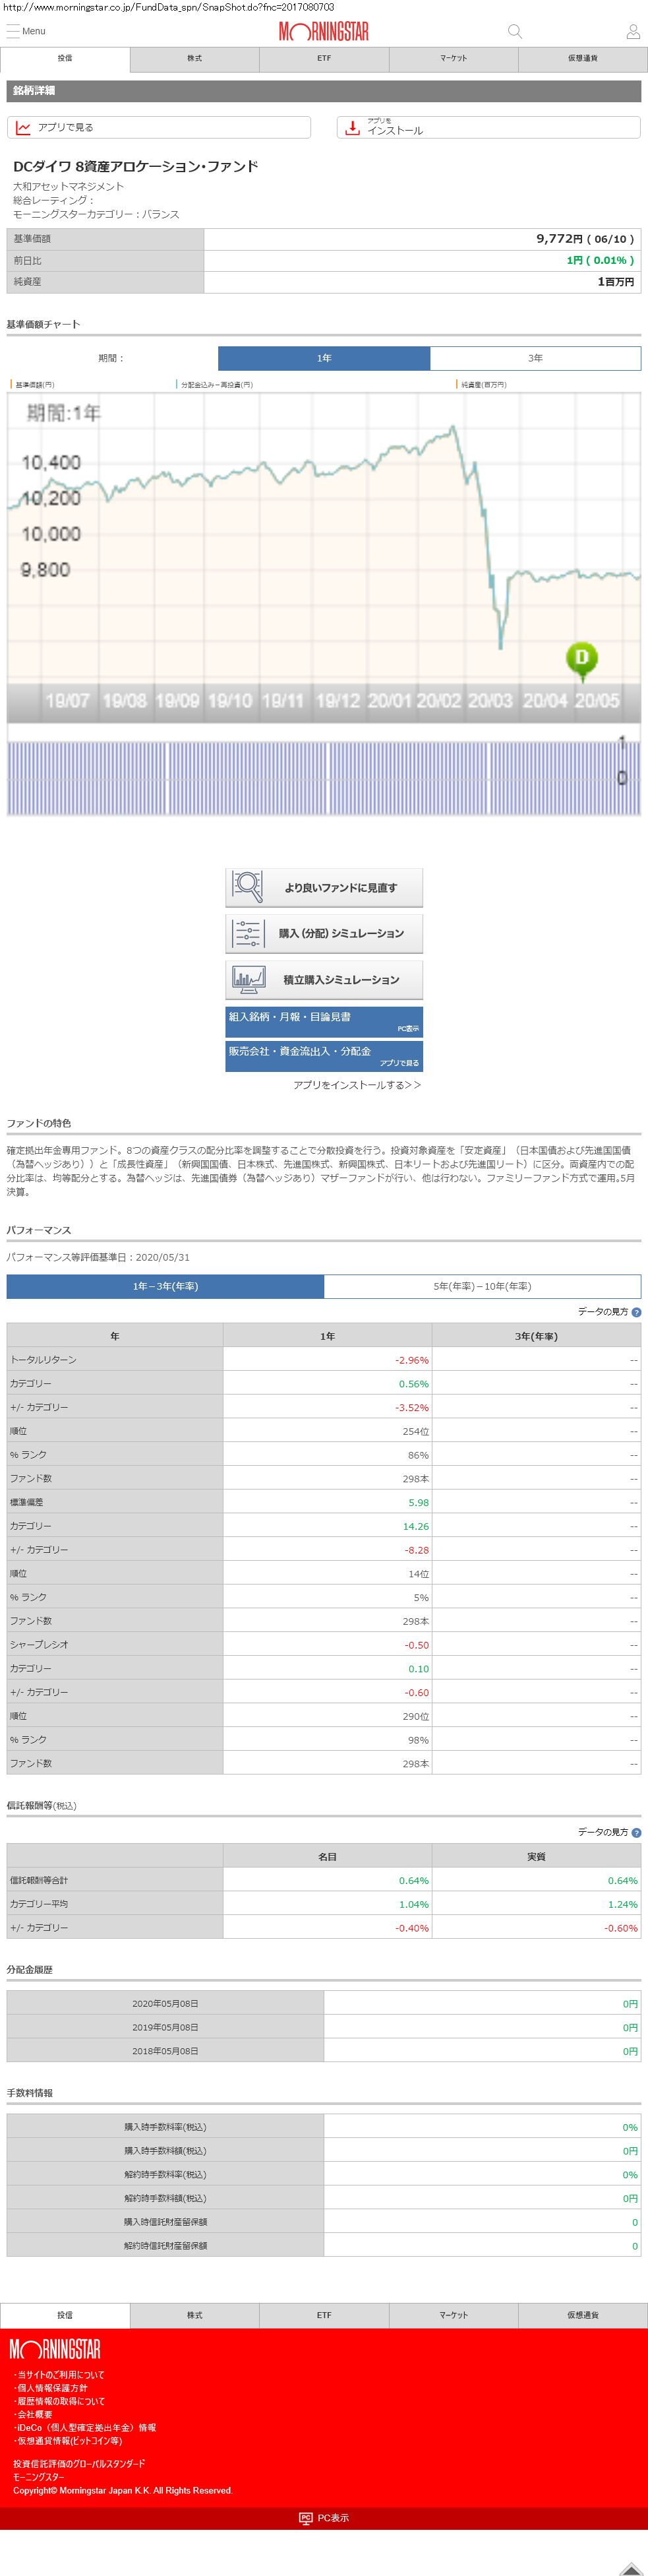The width and height of the screenshot is (648, 2576).
Task: Switch to the ETF tab at top
Action: coord(324,59)
